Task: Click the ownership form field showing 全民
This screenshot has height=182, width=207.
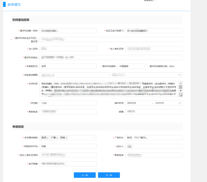Action: (68, 66)
